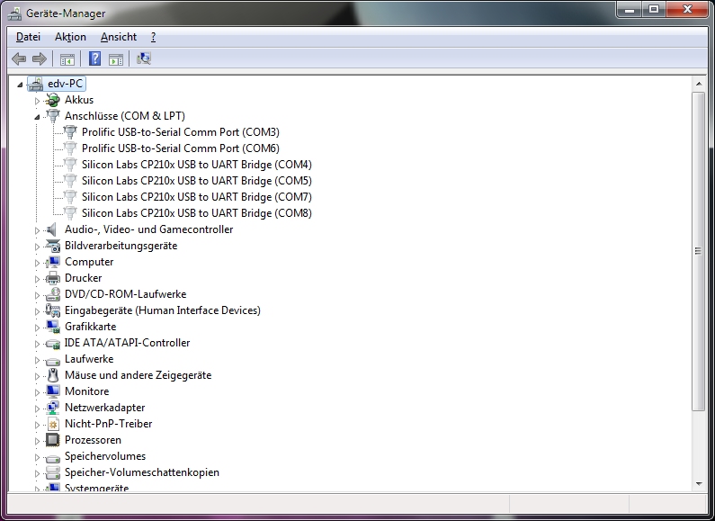Image resolution: width=715 pixels, height=521 pixels.
Task: Click the Computer category icon
Action: (53, 262)
